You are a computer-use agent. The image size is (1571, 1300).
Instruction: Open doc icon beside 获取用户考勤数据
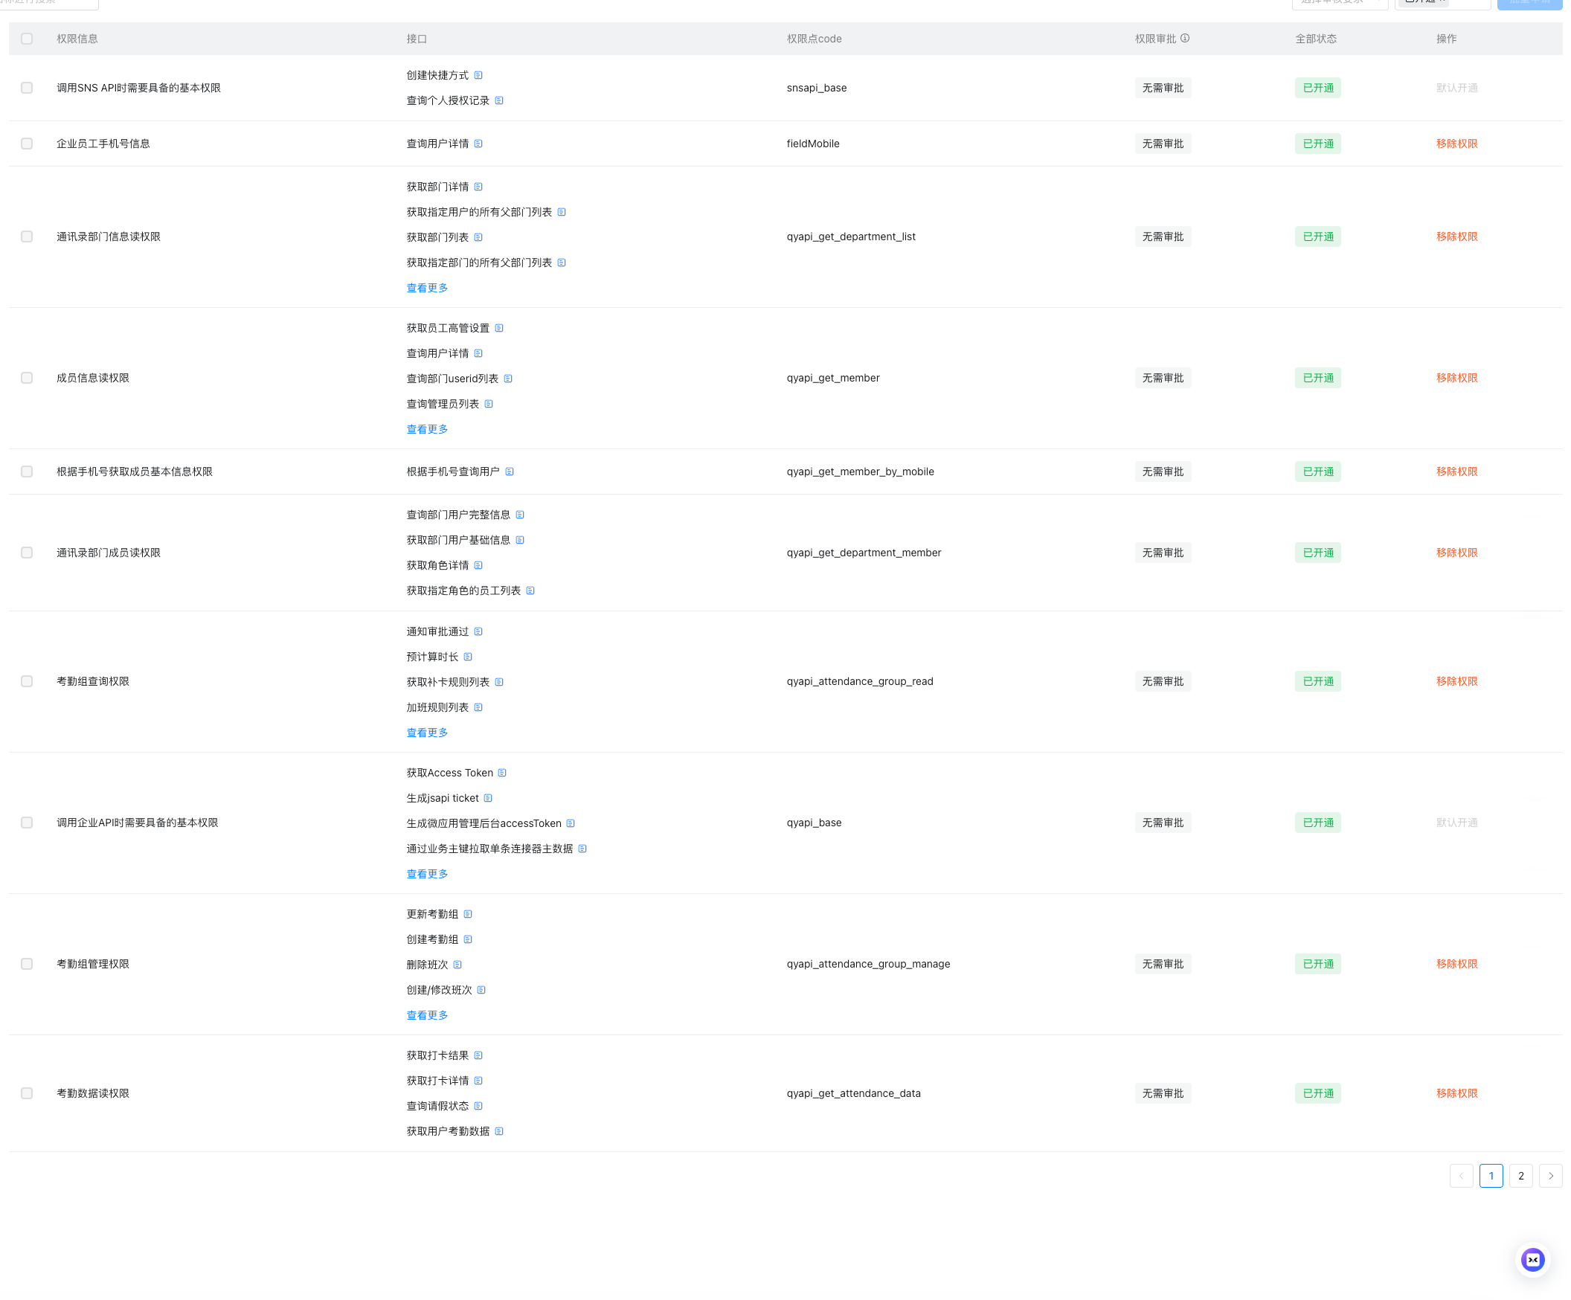click(x=499, y=1133)
